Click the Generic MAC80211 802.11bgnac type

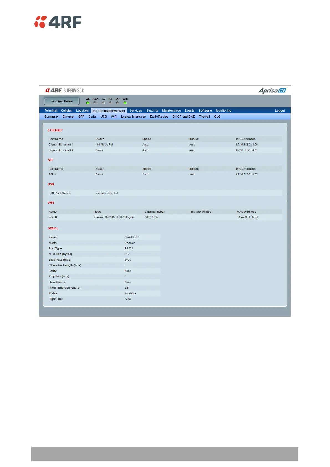pos(114,217)
